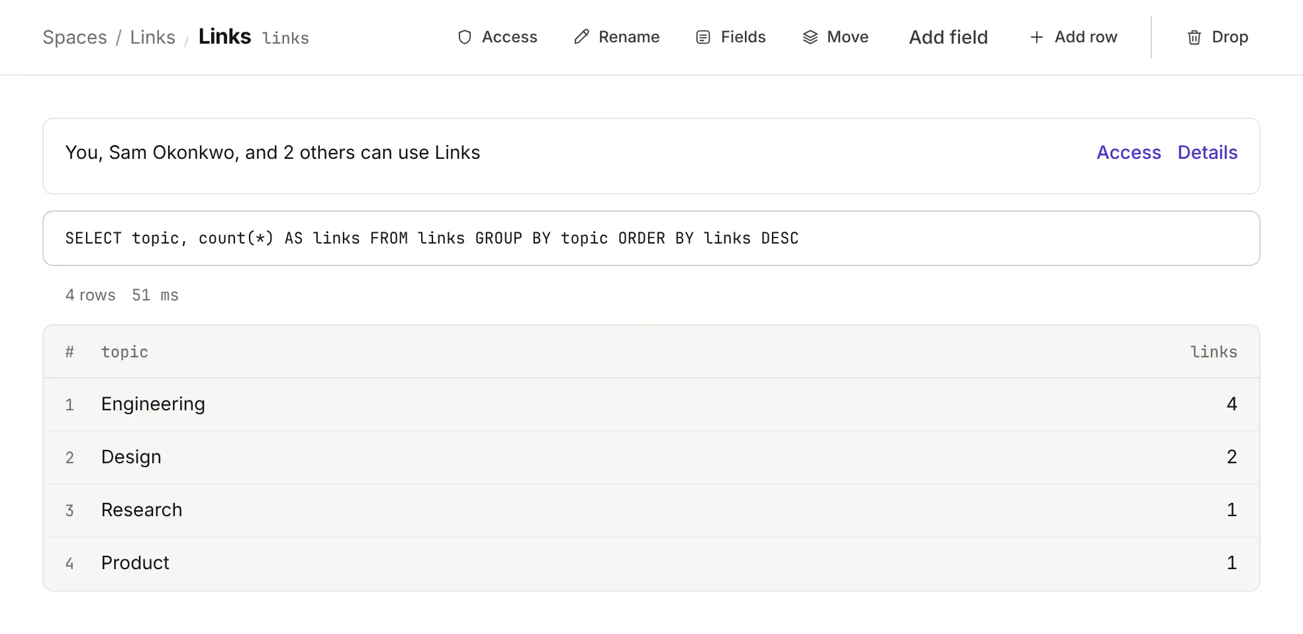The height and width of the screenshot is (634, 1303).
Task: Click the links count 1 in the Research row
Action: [x=1231, y=510]
